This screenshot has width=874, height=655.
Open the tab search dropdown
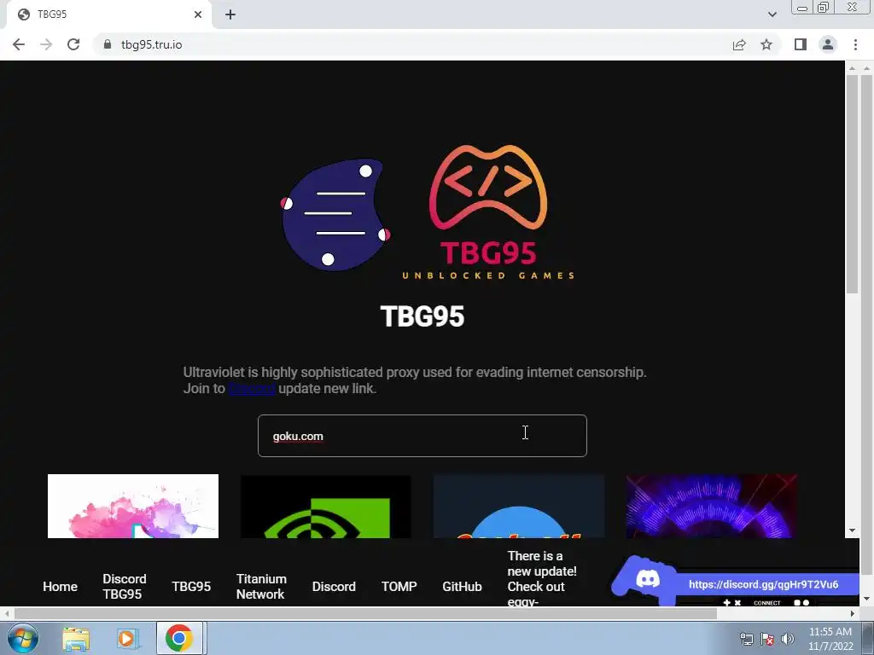pos(772,14)
